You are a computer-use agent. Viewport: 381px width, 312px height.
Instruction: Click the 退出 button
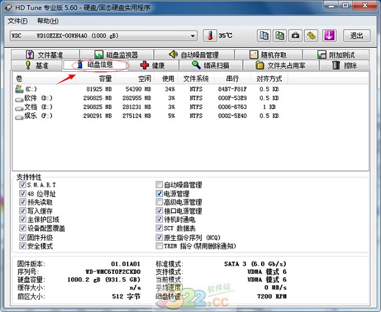point(357,36)
